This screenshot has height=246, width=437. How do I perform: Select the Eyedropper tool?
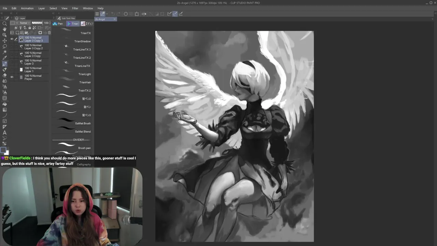click(4, 58)
